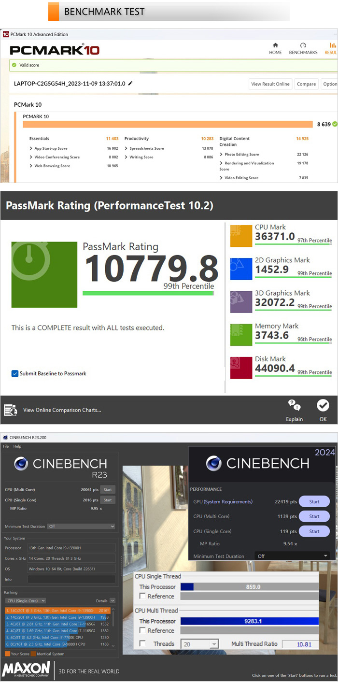Open the CPU (Single Core) ranking dropdown

pos(26,601)
